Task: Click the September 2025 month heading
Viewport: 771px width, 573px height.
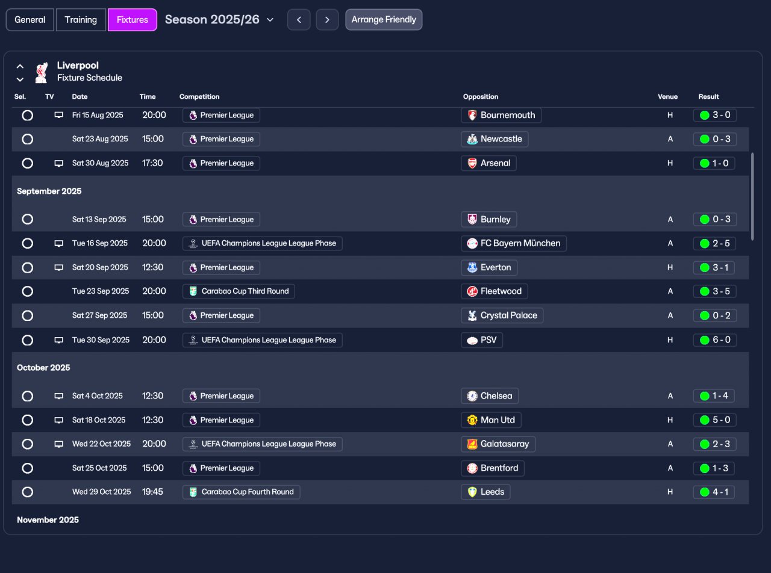Action: pos(49,191)
